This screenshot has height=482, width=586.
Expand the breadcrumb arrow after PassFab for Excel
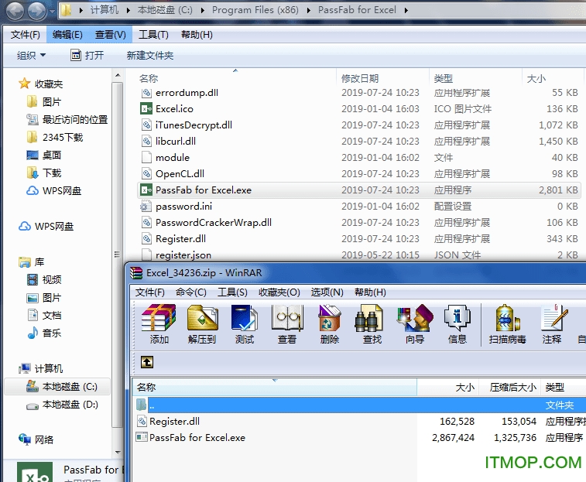click(x=406, y=11)
